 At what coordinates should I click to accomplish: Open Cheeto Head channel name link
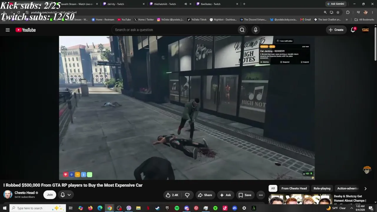point(24,193)
